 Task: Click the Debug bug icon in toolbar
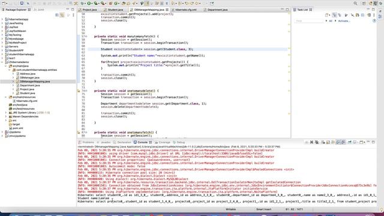click(82, 4)
